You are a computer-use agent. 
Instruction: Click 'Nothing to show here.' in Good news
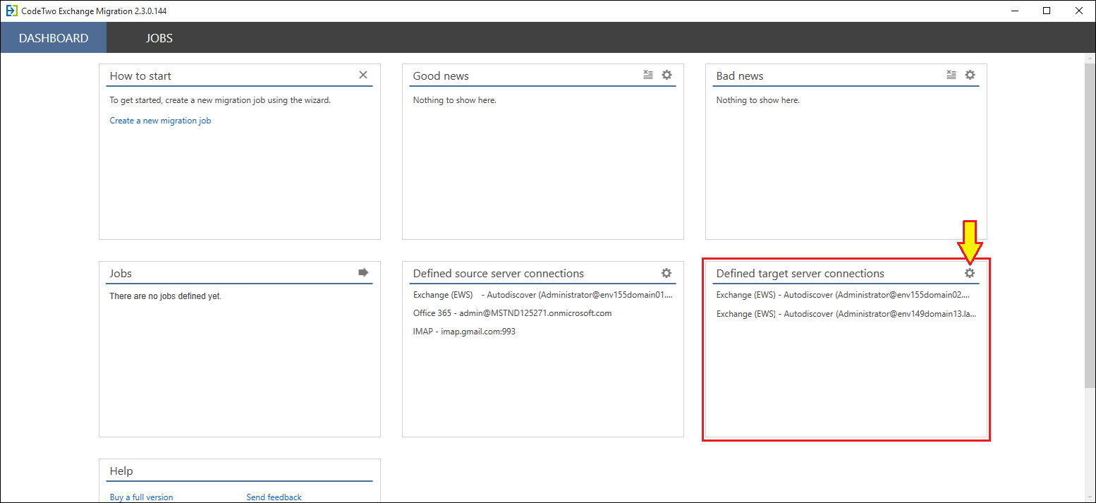(455, 100)
